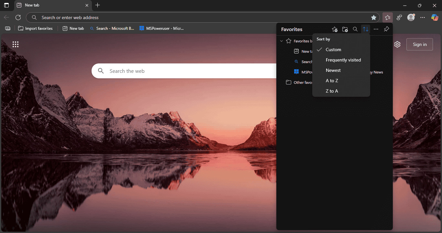Select Frequently visited sort option

tap(343, 60)
